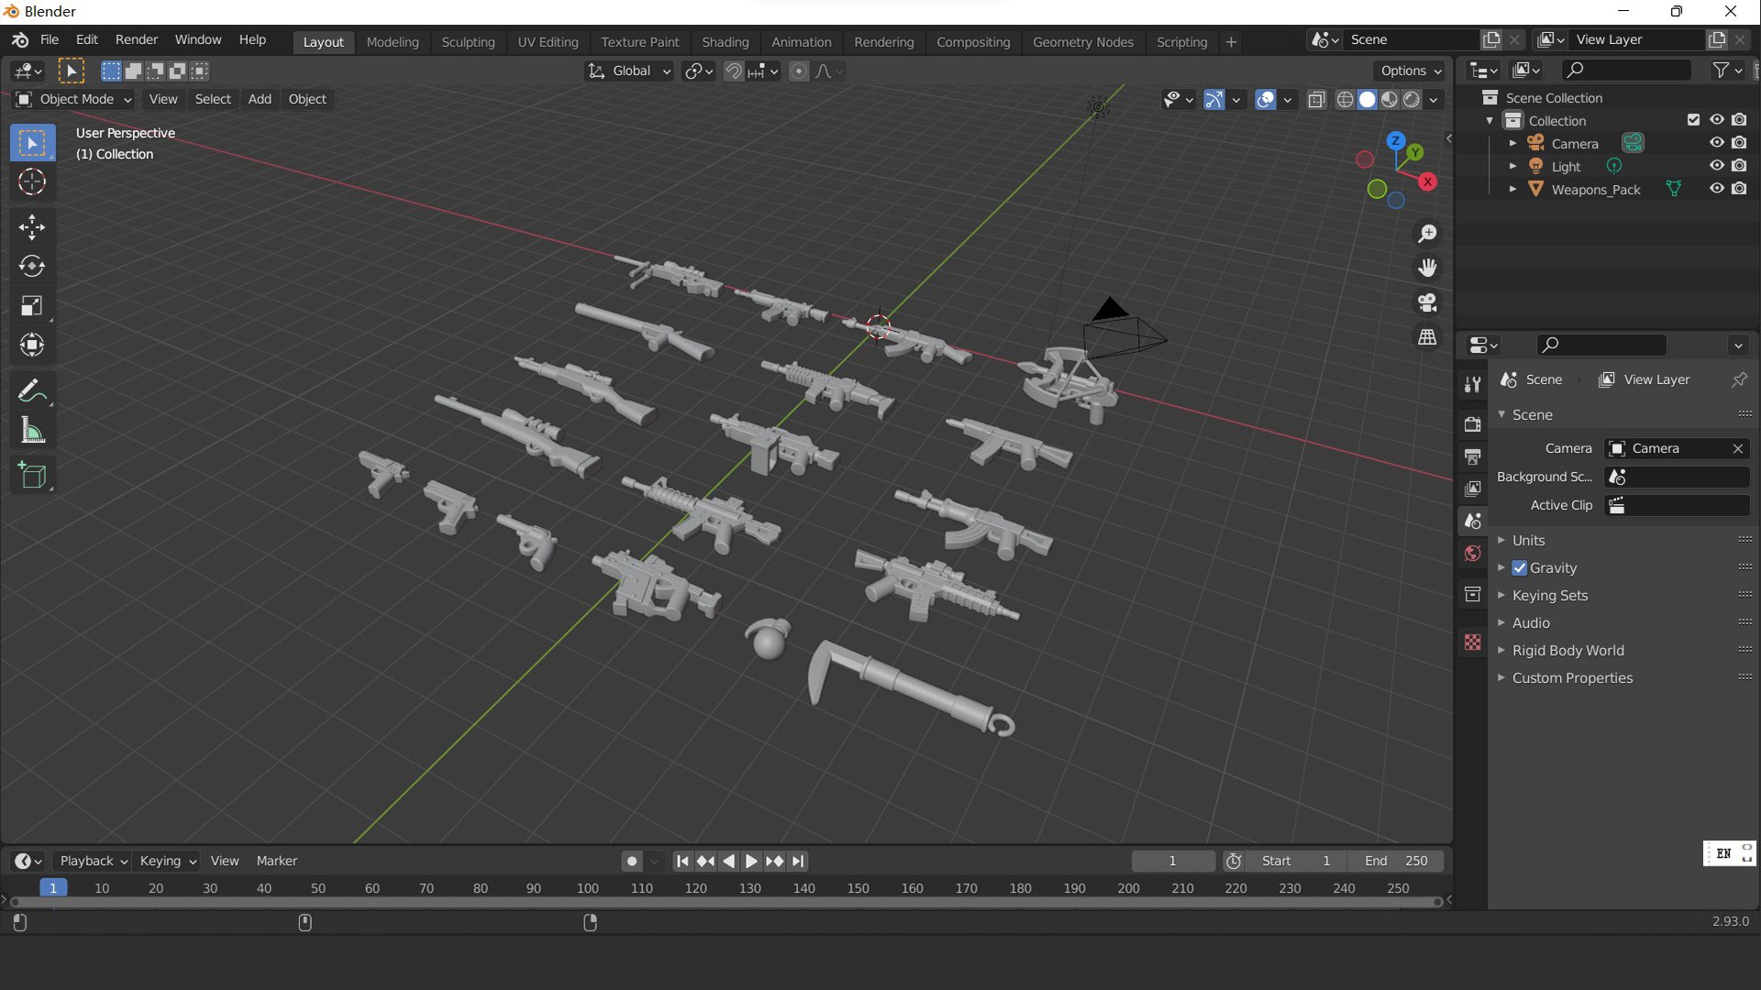The width and height of the screenshot is (1761, 990).
Task: Switch to material preview shading
Action: [x=1390, y=99]
